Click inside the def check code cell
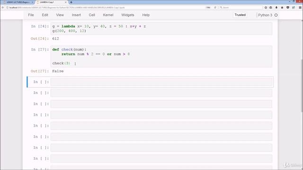The width and height of the screenshot is (303, 170). tap(161, 57)
